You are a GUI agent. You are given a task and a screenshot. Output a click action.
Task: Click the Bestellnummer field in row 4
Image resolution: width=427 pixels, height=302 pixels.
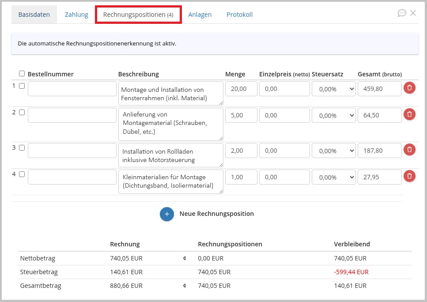[x=72, y=177]
